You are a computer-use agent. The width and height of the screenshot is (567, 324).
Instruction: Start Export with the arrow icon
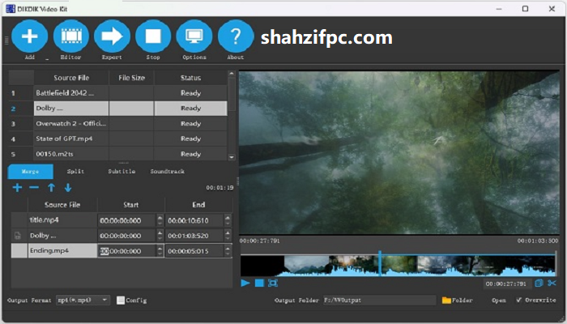[112, 37]
